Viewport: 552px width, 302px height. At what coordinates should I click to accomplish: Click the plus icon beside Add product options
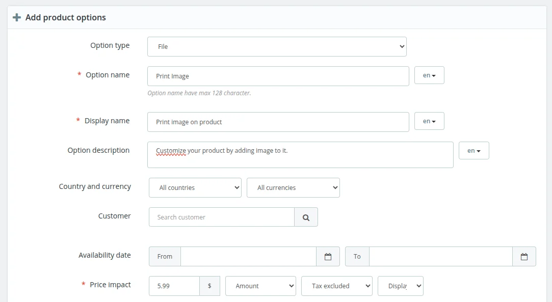pos(16,17)
